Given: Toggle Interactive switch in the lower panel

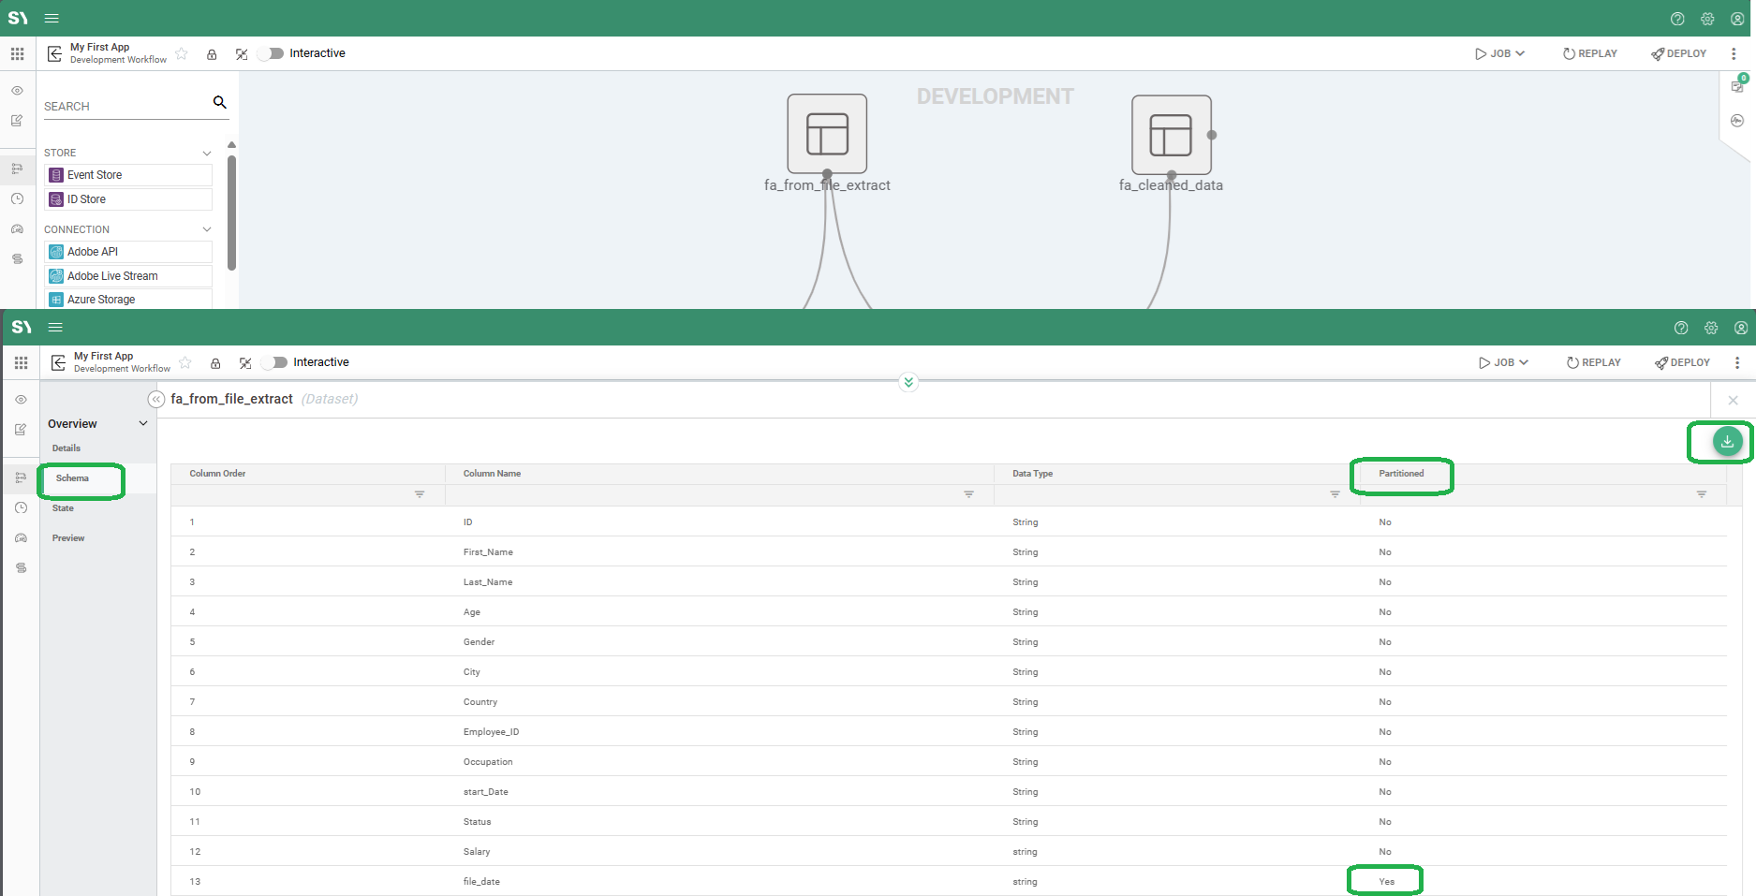Looking at the screenshot, I should [274, 362].
